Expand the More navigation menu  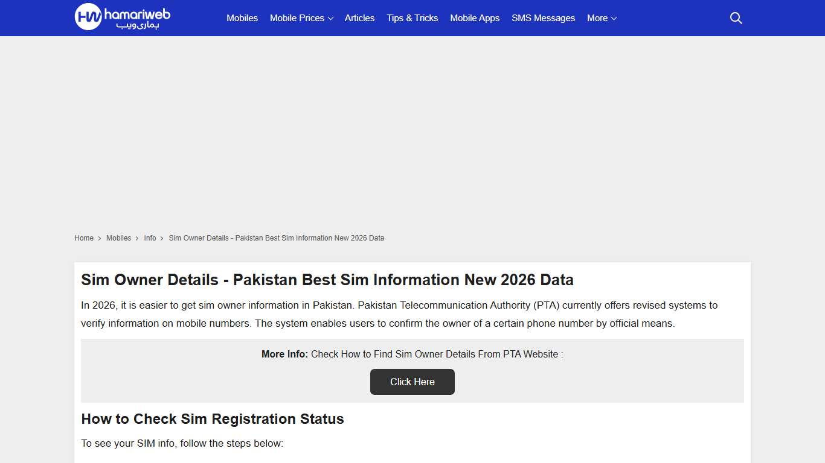coord(597,18)
